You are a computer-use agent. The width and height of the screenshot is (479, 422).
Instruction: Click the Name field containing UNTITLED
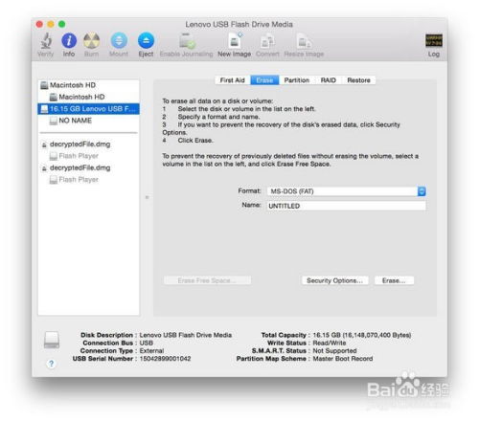pyautogui.click(x=347, y=206)
